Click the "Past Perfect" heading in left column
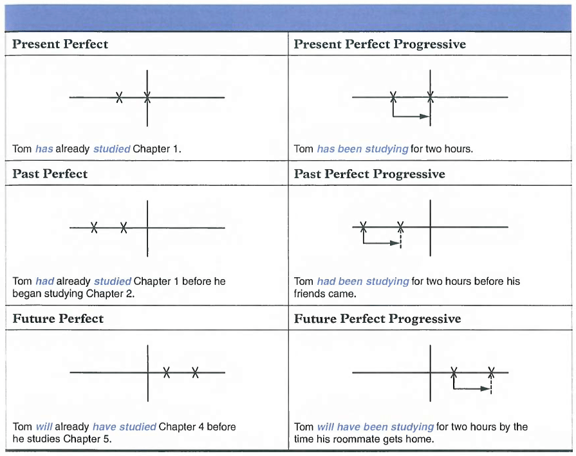576x456 pixels. pos(50,174)
